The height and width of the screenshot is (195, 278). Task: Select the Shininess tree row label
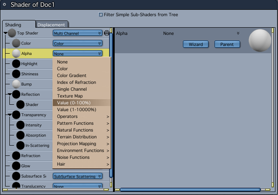click(30, 74)
